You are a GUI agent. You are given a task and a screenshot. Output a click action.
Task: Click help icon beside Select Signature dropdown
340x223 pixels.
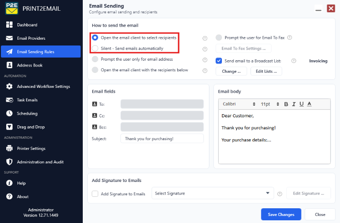[x=280, y=194]
